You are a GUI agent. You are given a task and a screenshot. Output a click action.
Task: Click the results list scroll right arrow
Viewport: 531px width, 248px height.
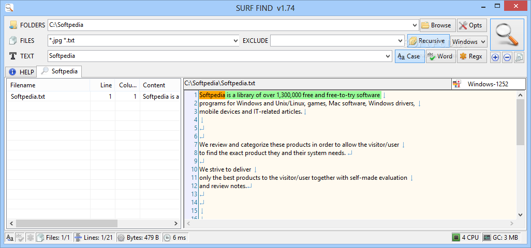(x=176, y=223)
